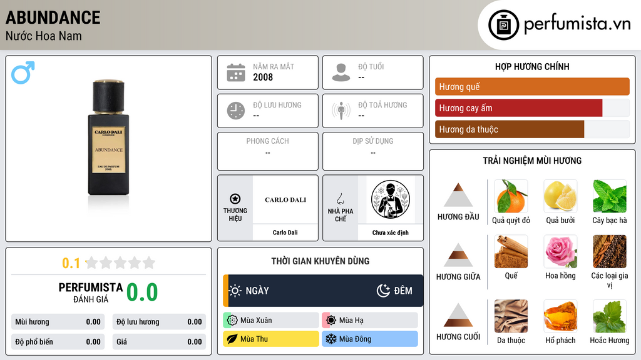This screenshot has height=360, width=641.
Task: Click the sillage icon for Độ toả hương
Action: pos(341,111)
